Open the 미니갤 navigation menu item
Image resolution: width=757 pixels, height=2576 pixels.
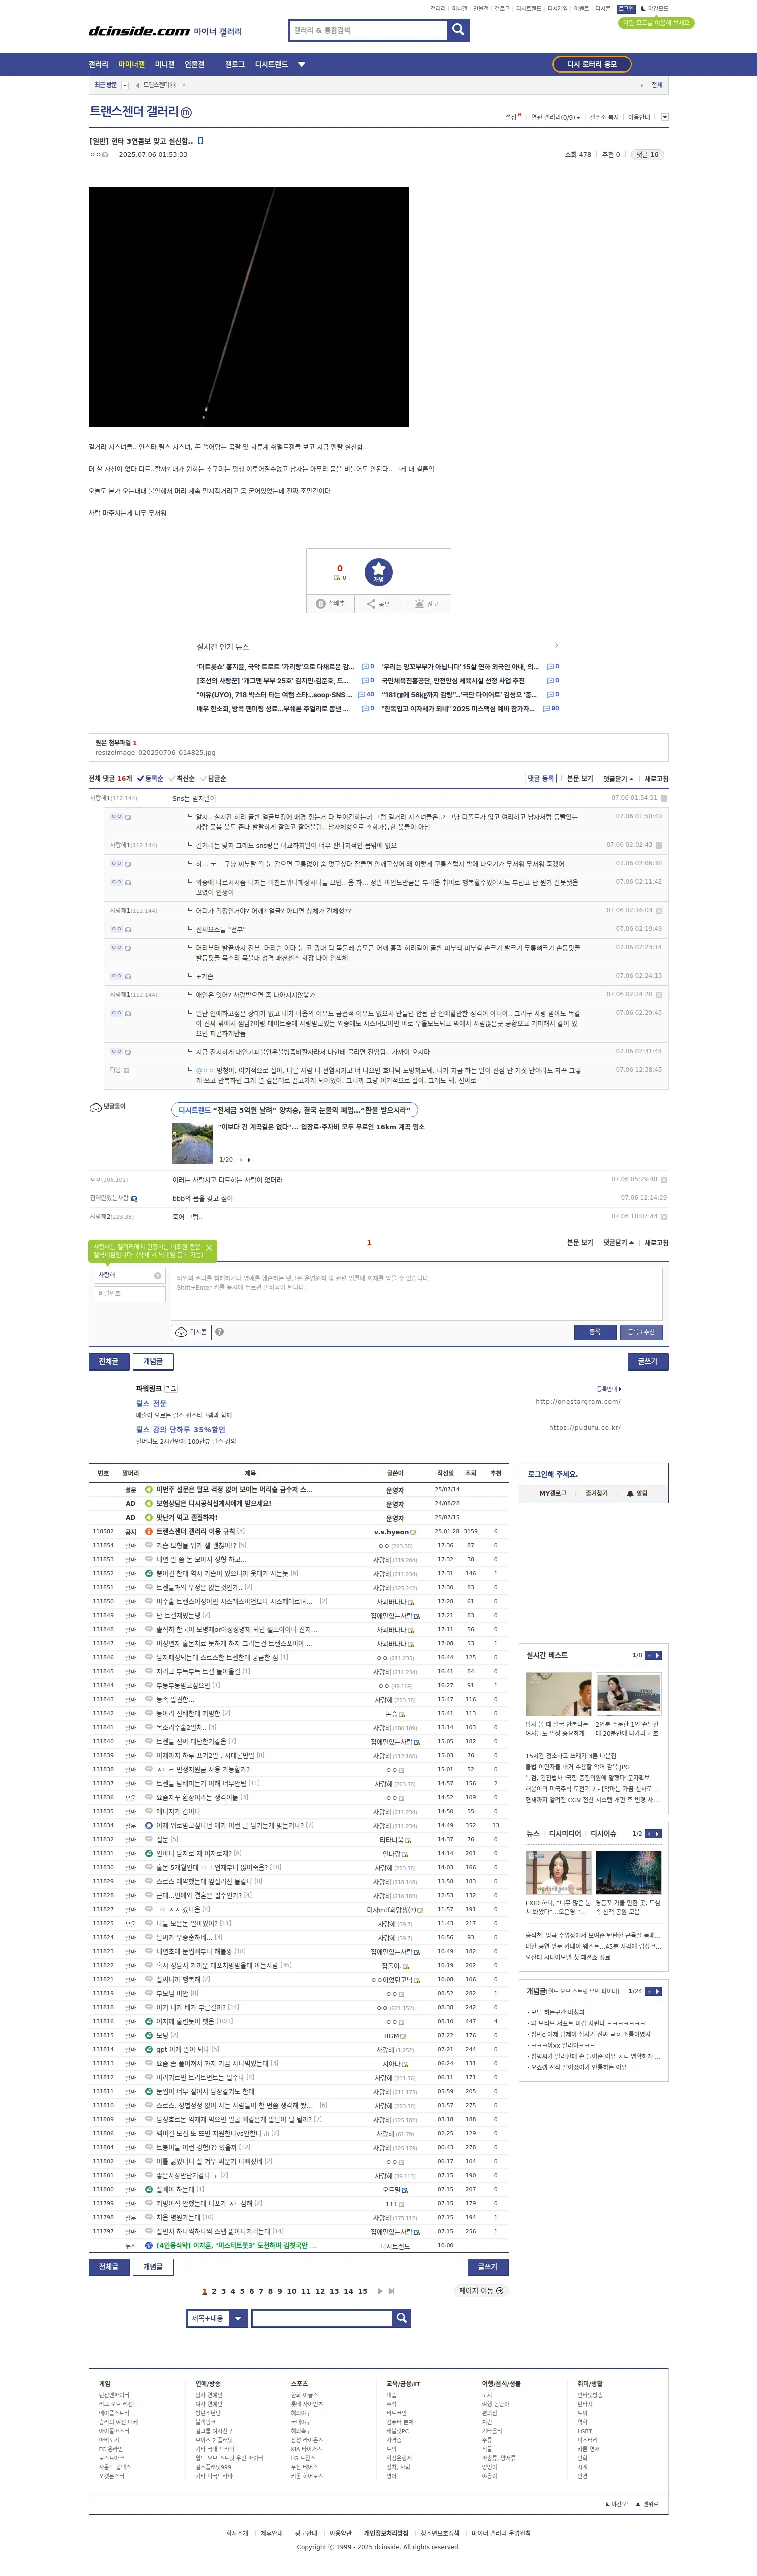coord(165,64)
